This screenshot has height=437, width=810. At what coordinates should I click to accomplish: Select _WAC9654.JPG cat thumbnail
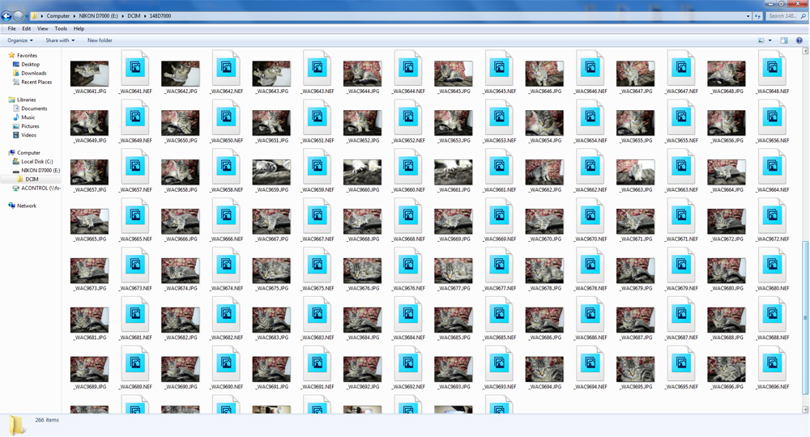[544, 123]
